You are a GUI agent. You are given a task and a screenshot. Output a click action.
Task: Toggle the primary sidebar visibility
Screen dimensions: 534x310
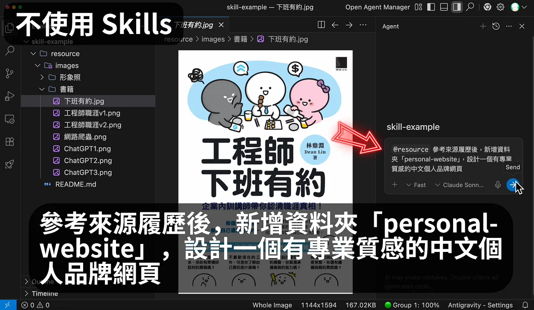[431, 7]
